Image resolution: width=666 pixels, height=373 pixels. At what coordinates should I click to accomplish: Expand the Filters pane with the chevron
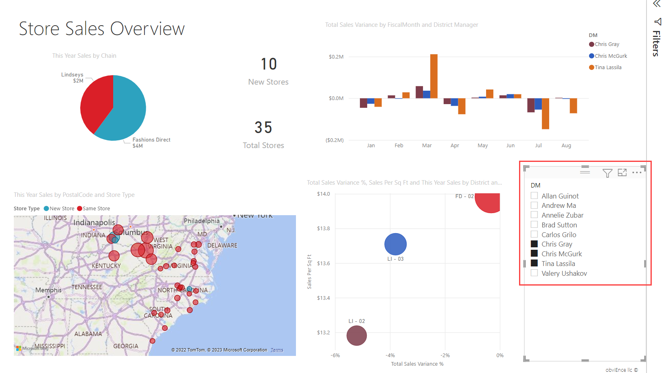(657, 4)
